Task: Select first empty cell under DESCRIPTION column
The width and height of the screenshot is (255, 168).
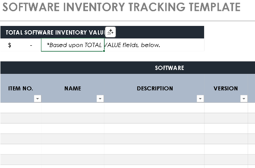Action: [x=154, y=108]
